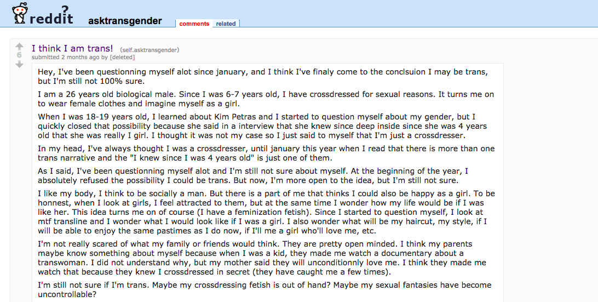Click the paragraph starting "I'm still not sure if I'm trans"
This screenshot has height=302, width=598.
pos(264,289)
